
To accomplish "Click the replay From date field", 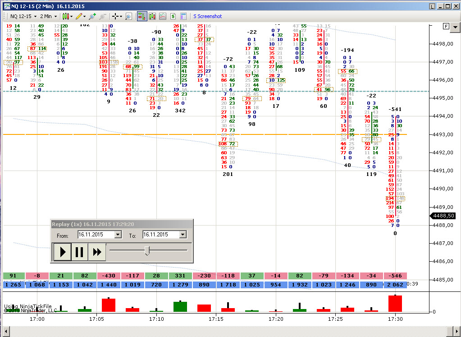I will pyautogui.click(x=96, y=235).
